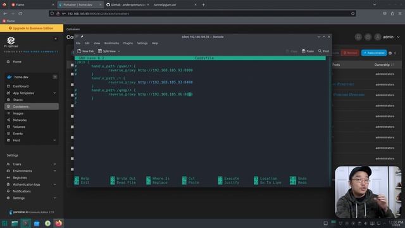
Task: Open Firefox from the taskbar
Action: [x=59, y=224]
